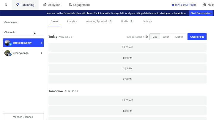Click the Help question mark icon
Image resolution: width=214 pixels, height=120 pixels.
click(204, 5)
